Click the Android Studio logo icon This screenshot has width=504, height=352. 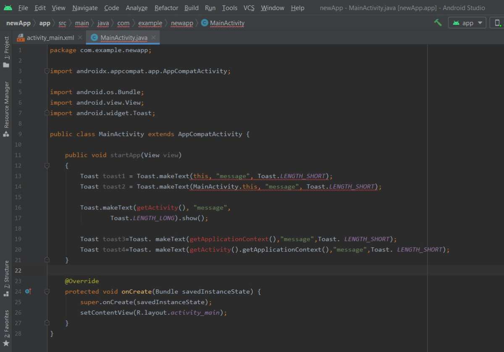pyautogui.click(x=8, y=8)
